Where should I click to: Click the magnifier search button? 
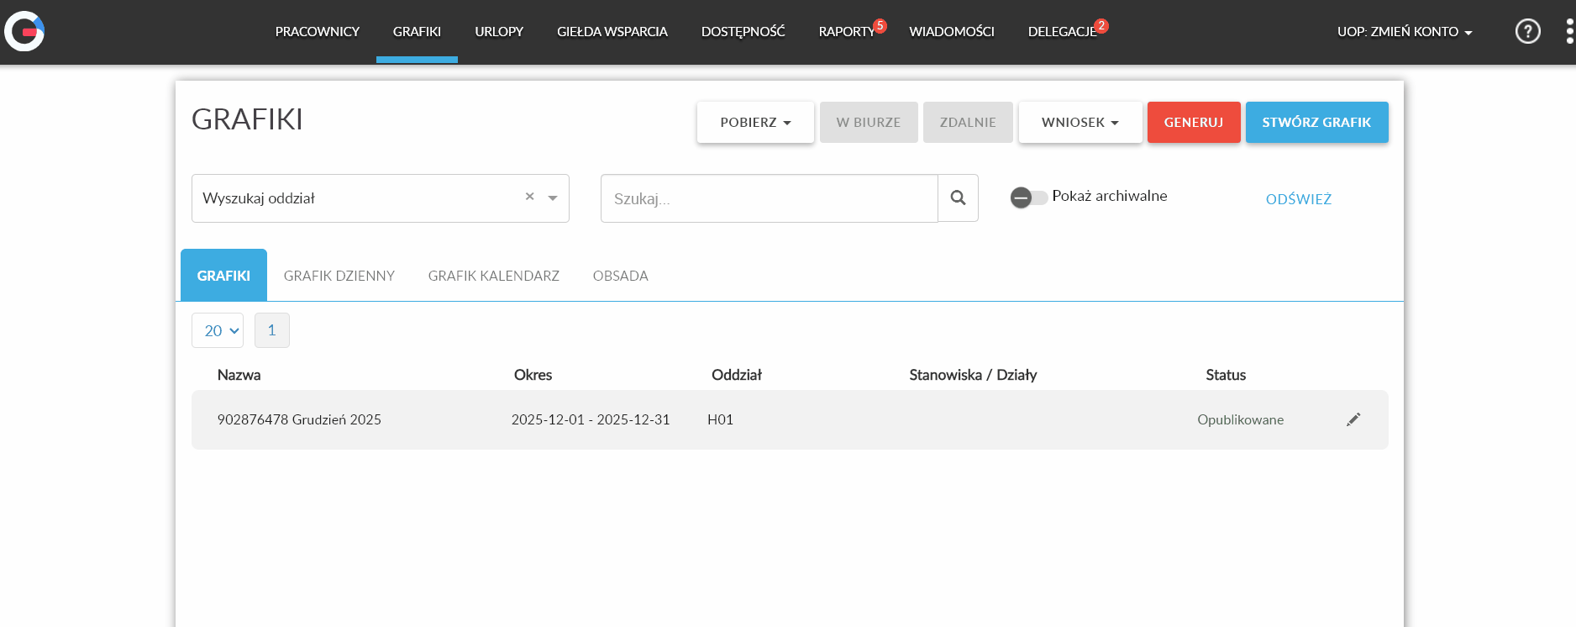point(958,198)
